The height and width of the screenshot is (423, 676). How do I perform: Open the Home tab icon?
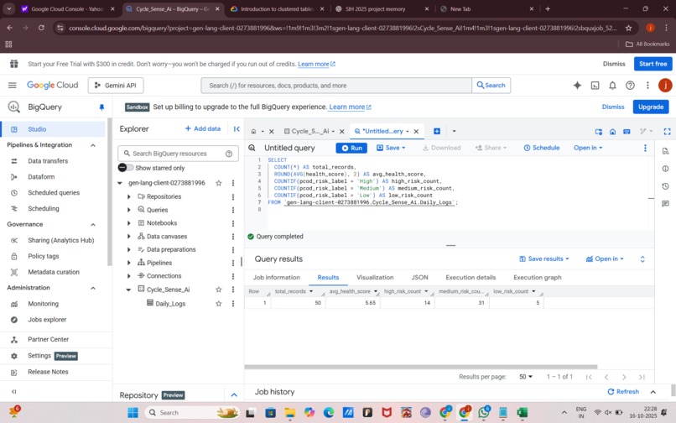253,131
